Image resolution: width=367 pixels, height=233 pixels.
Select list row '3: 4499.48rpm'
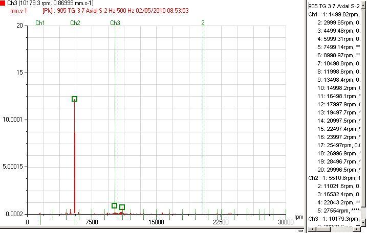pos(339,31)
